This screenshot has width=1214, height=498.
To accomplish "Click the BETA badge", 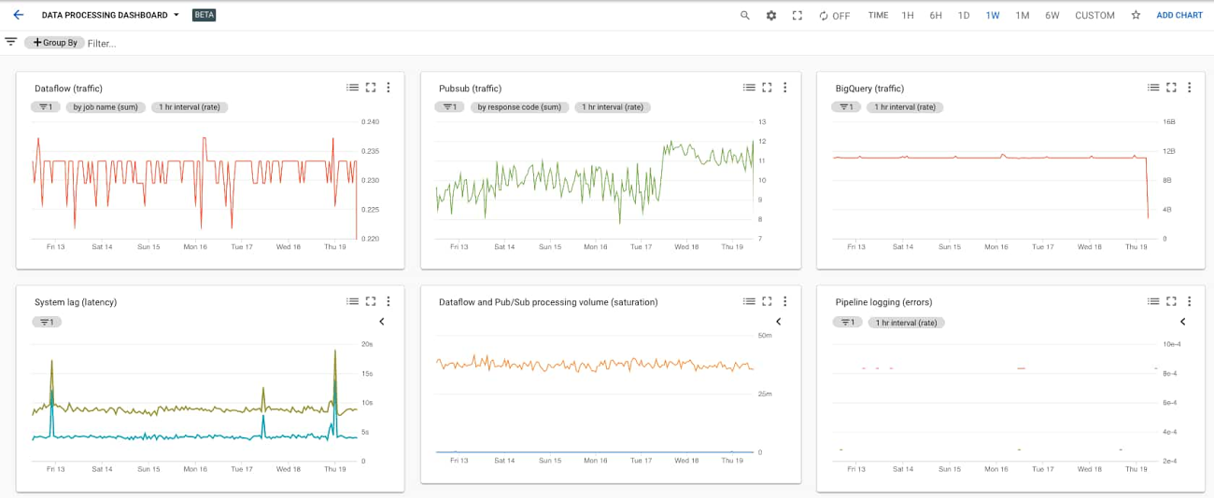I will (x=204, y=15).
